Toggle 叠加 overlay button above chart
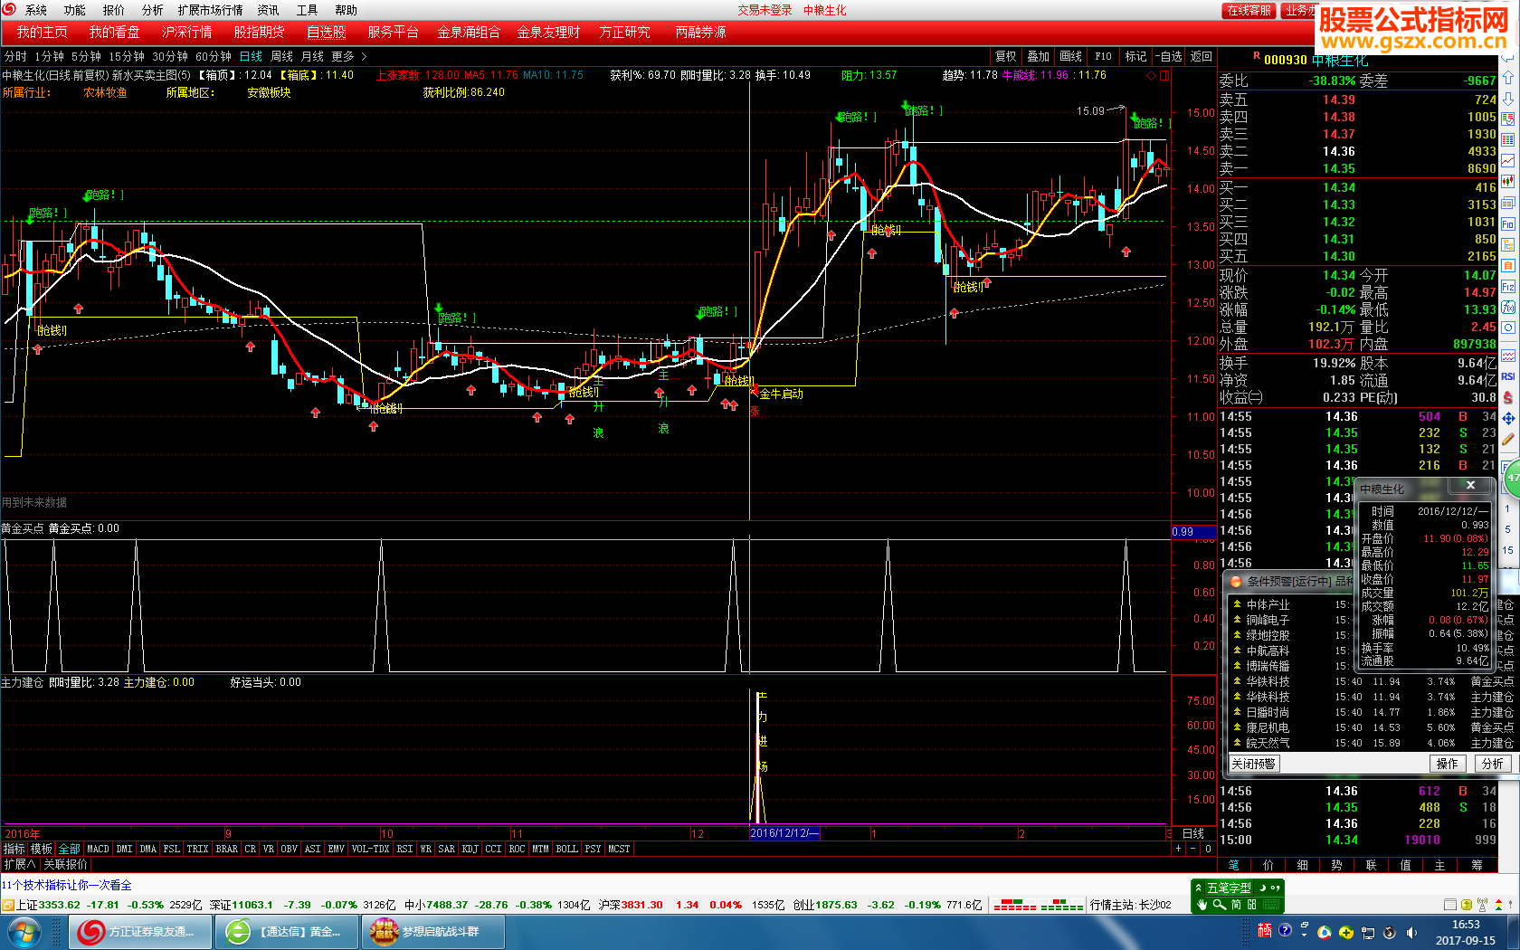This screenshot has height=950, width=1520. (x=1039, y=56)
